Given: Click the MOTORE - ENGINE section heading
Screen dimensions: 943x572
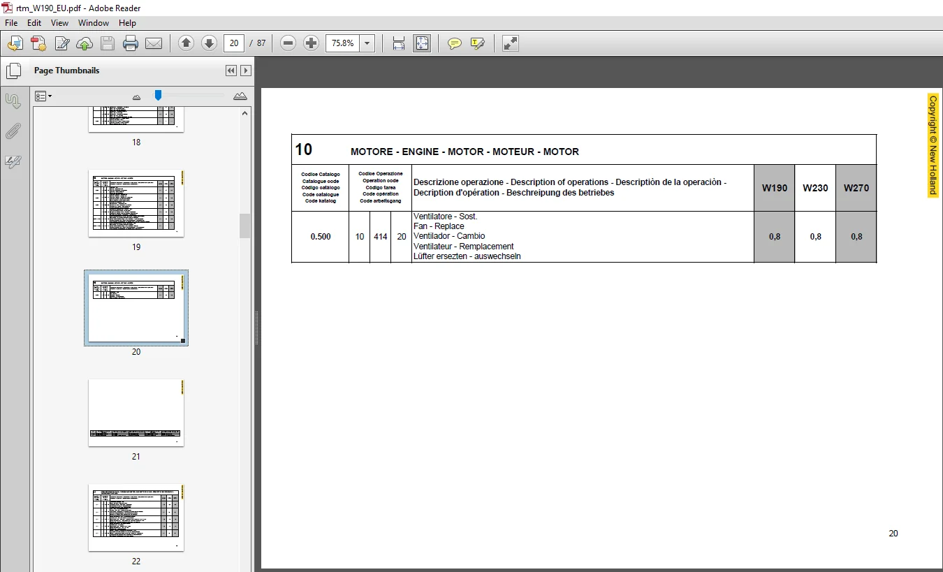Looking at the screenshot, I should click(465, 152).
